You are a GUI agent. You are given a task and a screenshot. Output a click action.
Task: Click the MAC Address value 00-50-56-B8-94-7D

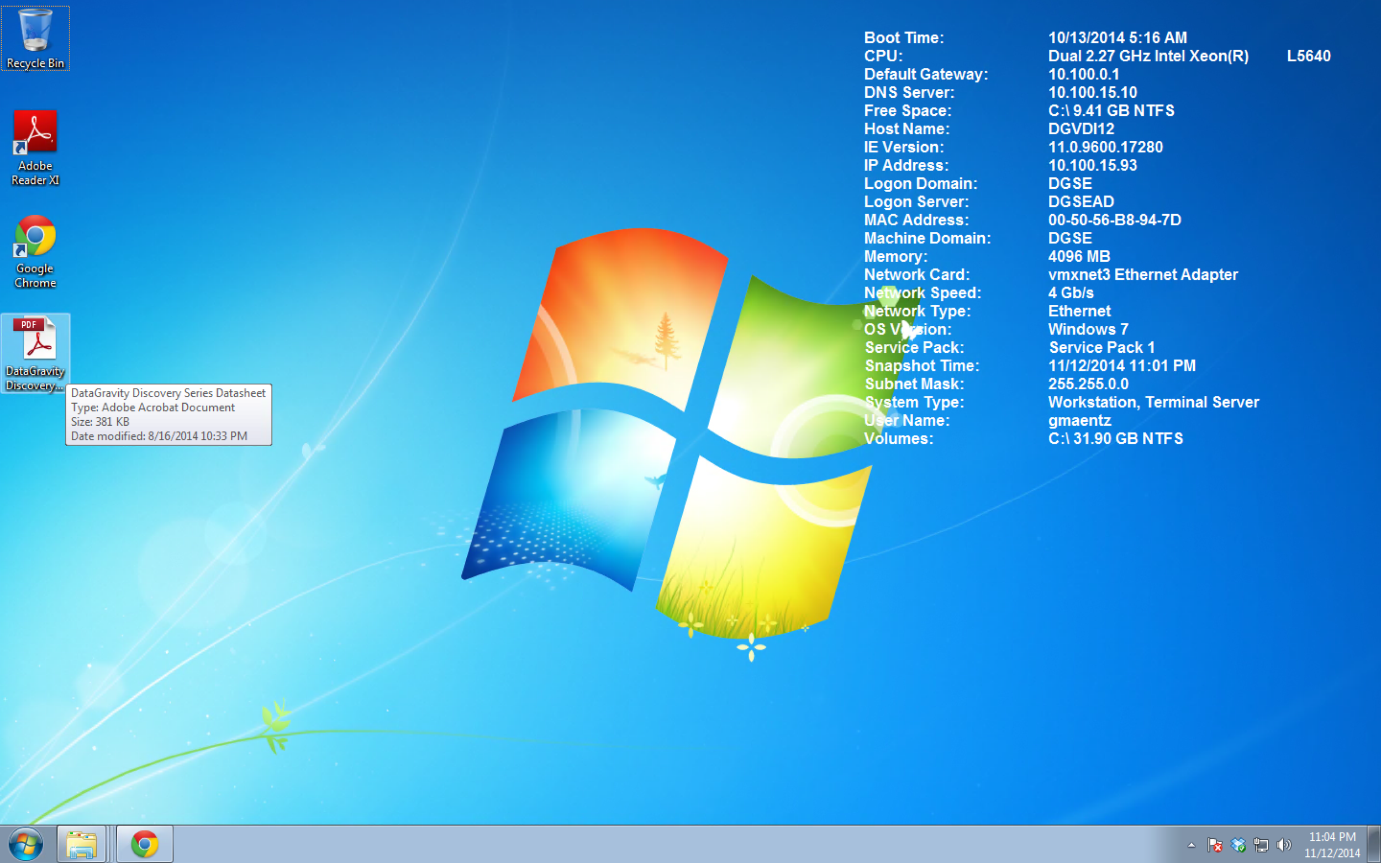coord(1114,220)
